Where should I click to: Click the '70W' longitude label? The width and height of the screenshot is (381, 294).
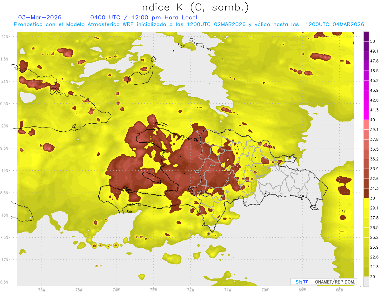pos(265,290)
